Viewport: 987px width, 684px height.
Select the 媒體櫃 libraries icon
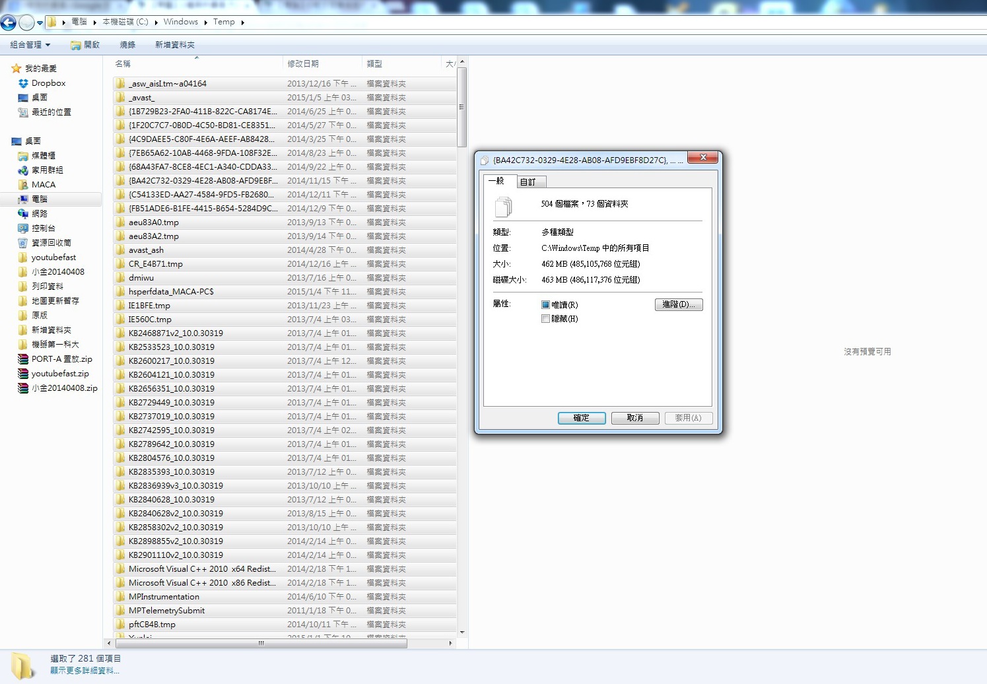pyautogui.click(x=23, y=156)
